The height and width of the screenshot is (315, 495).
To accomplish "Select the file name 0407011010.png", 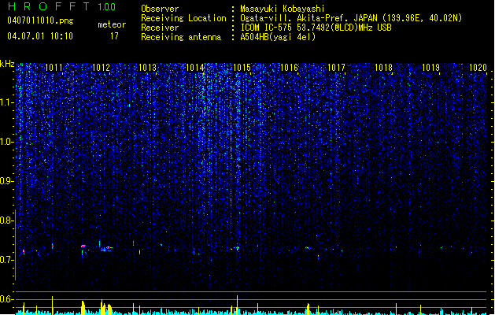I will 40,20.
